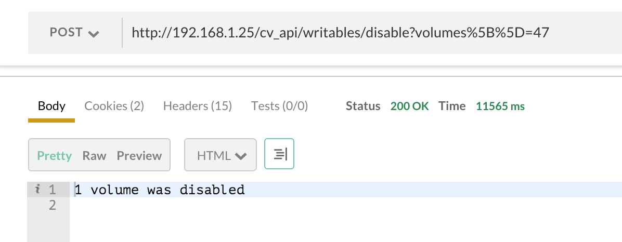Click the request URL field

point(340,33)
